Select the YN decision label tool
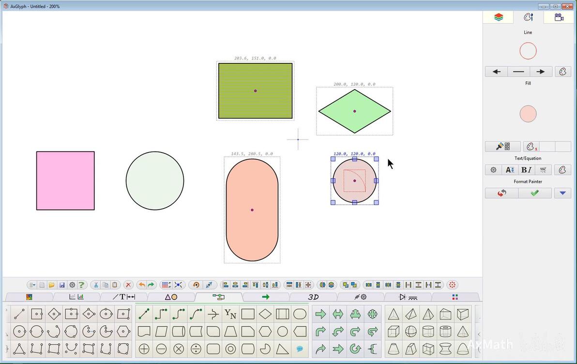The image size is (577, 364). [230, 314]
